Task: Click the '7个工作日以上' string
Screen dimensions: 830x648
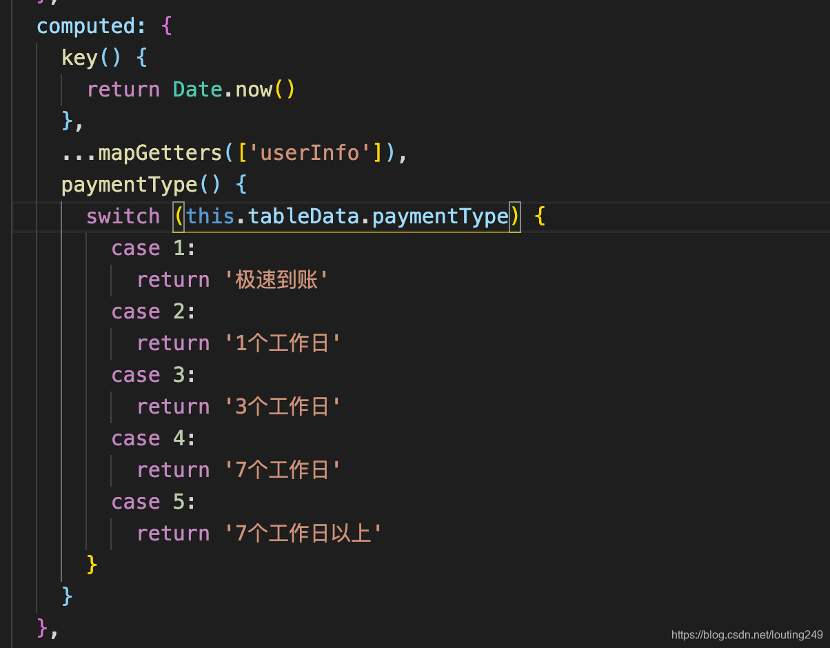Action: click(303, 534)
